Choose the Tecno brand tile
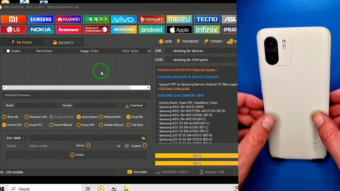 [207, 19]
